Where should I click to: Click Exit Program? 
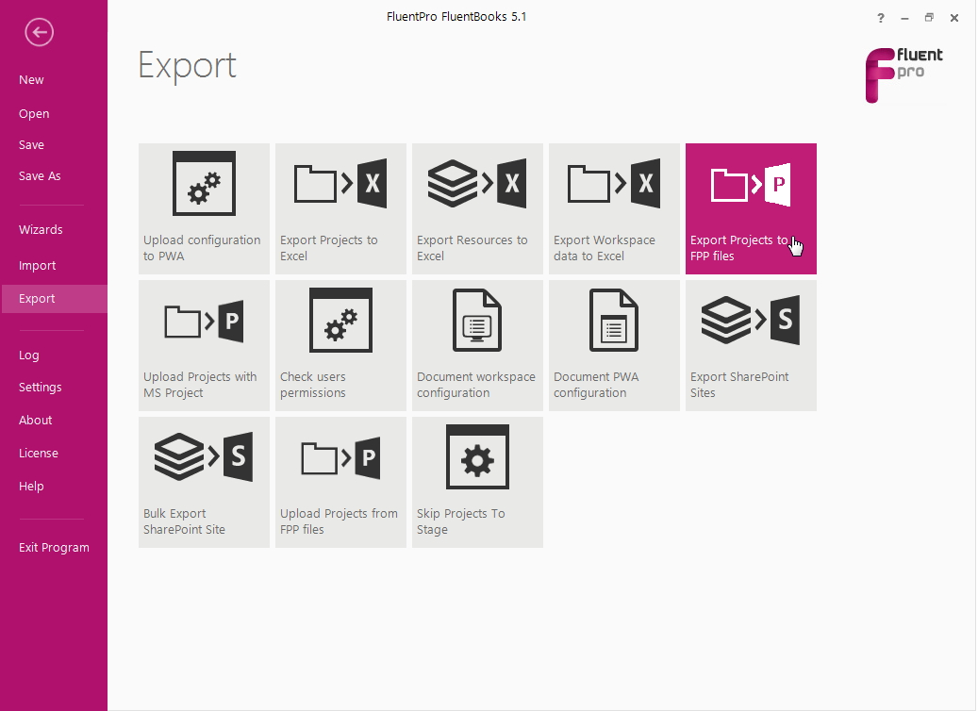(x=54, y=548)
